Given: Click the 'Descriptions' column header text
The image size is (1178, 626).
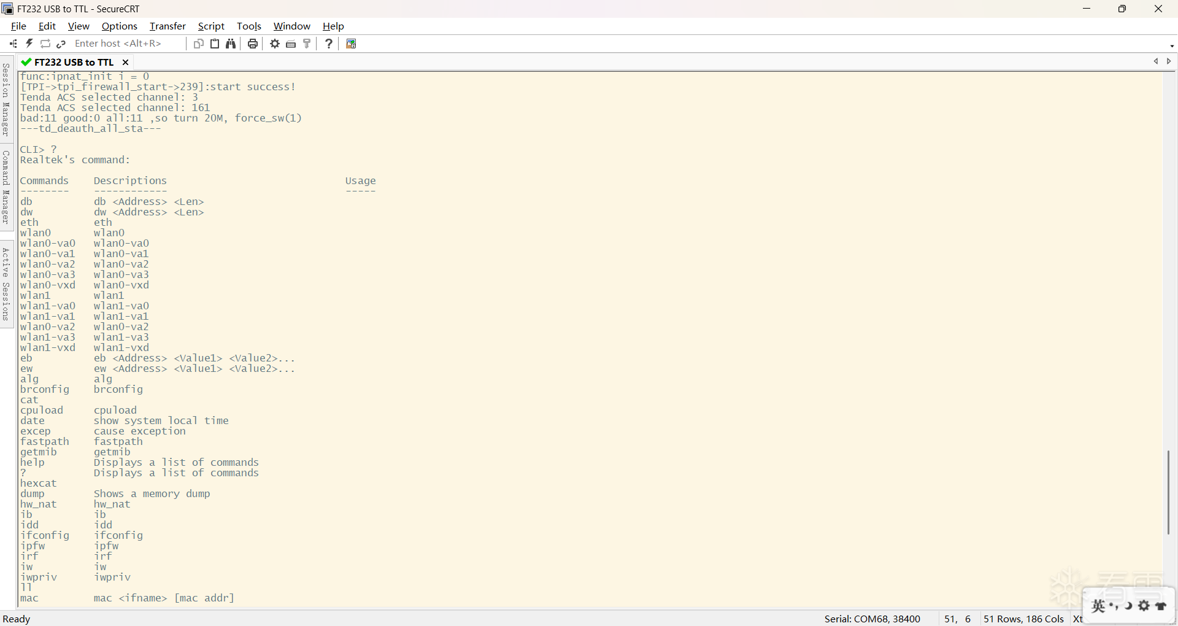Looking at the screenshot, I should pos(131,180).
